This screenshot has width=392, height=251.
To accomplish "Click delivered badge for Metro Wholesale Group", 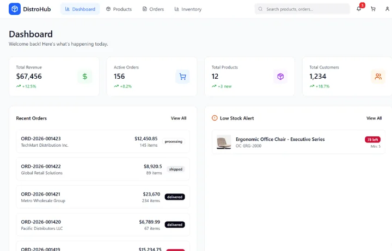I will [175, 197].
